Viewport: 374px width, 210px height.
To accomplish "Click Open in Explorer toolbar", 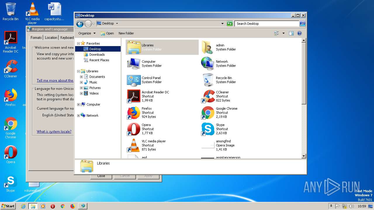I will click(107, 33).
